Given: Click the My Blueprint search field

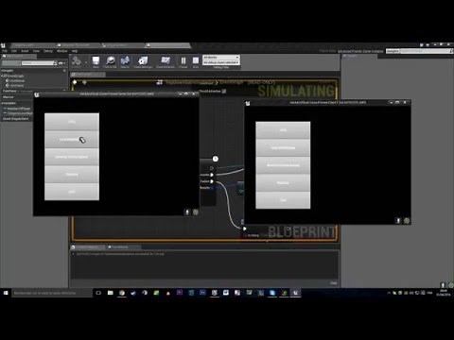Looking at the screenshot, I should pos(39,63).
